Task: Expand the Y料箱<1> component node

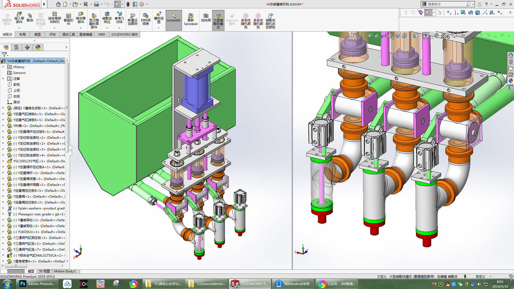Action: tap(3, 126)
